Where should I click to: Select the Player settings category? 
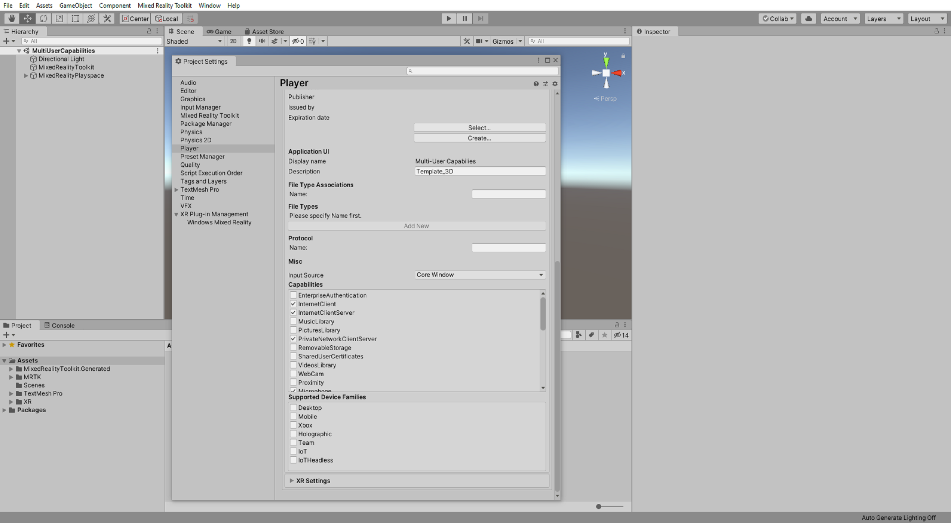[x=189, y=147]
